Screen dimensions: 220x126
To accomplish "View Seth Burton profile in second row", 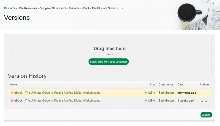I will (166, 101).
